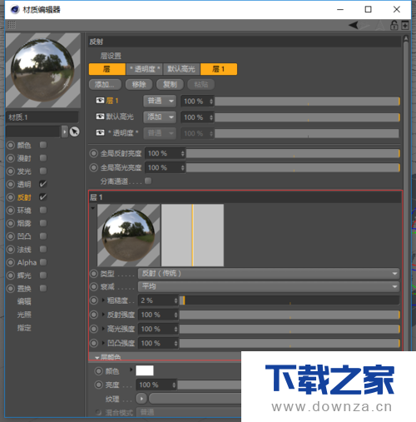Open the 编辑 page in sidebar
Image resolution: width=416 pixels, height=422 pixels.
click(24, 301)
